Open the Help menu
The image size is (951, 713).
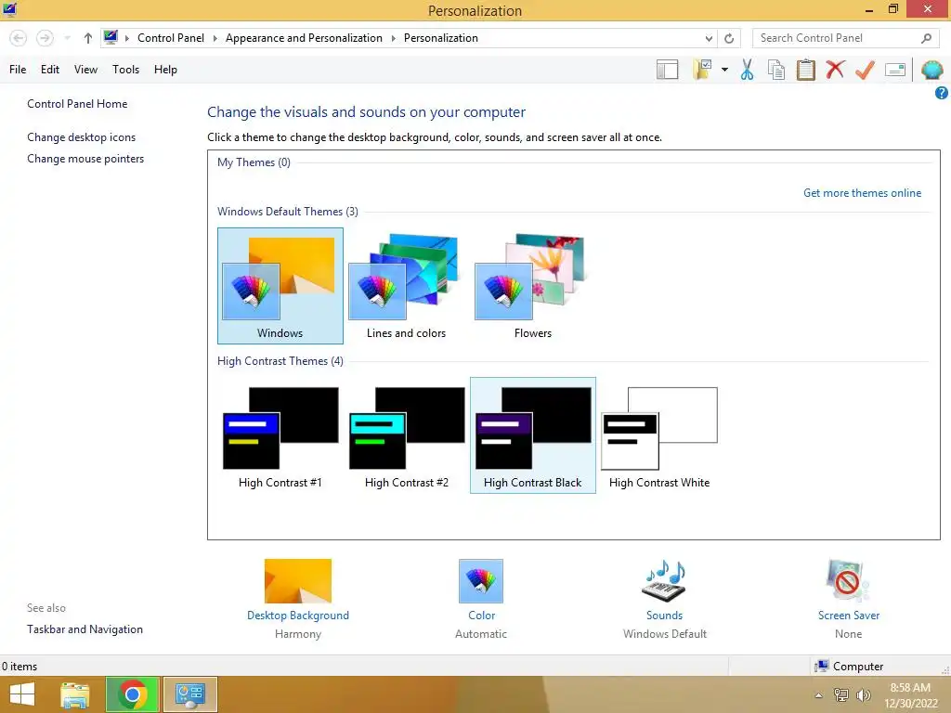[x=165, y=70]
